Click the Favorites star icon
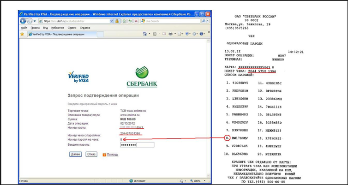 [22, 34]
